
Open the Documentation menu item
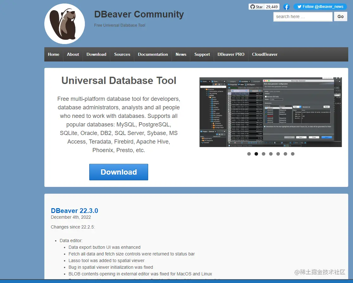coord(153,54)
